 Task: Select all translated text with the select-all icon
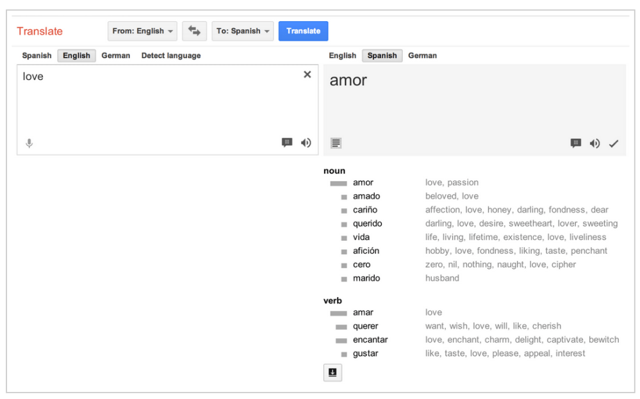pyautogui.click(x=335, y=142)
